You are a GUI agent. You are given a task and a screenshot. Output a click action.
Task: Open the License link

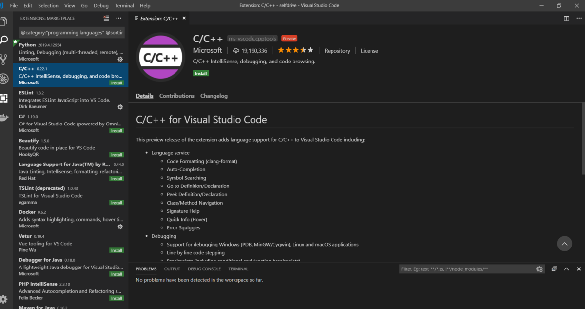(x=370, y=51)
